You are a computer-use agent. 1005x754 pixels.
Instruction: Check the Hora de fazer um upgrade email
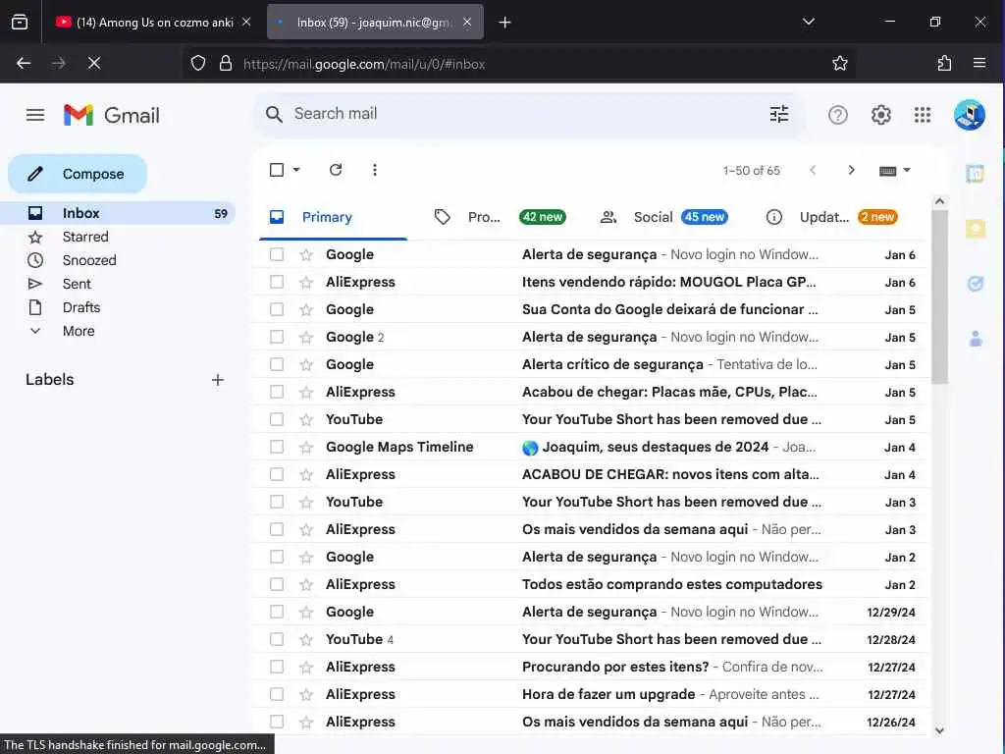point(277,694)
